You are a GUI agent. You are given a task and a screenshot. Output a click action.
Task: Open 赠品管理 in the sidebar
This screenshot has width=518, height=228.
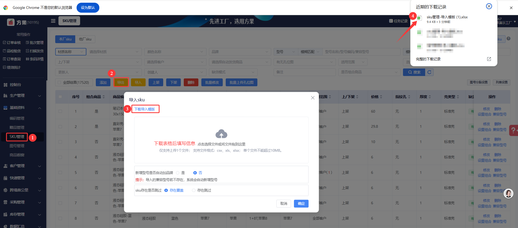(17, 127)
